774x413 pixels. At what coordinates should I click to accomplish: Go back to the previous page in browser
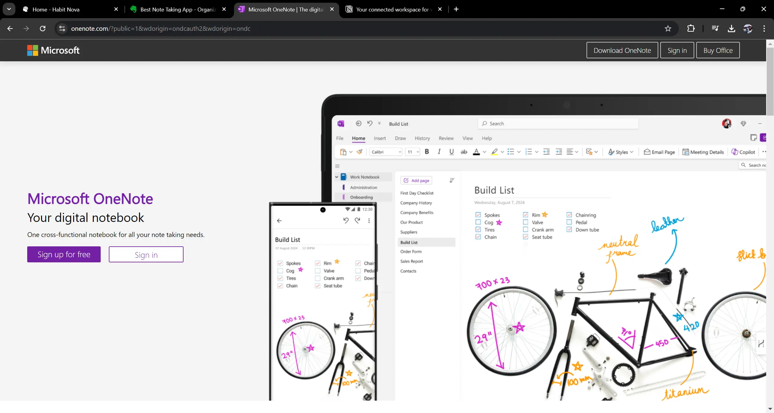(10, 28)
